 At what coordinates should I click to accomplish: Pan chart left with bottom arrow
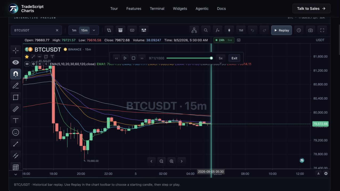(x=151, y=161)
